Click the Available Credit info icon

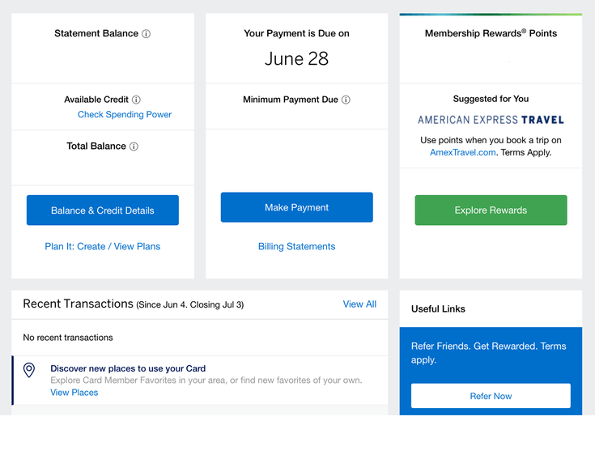(x=136, y=100)
